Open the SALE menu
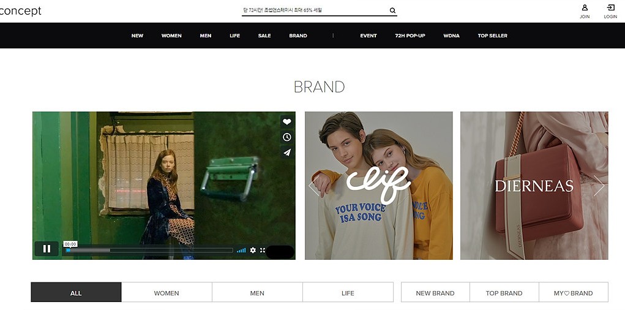Viewport: 625px width, 310px height. click(x=264, y=36)
